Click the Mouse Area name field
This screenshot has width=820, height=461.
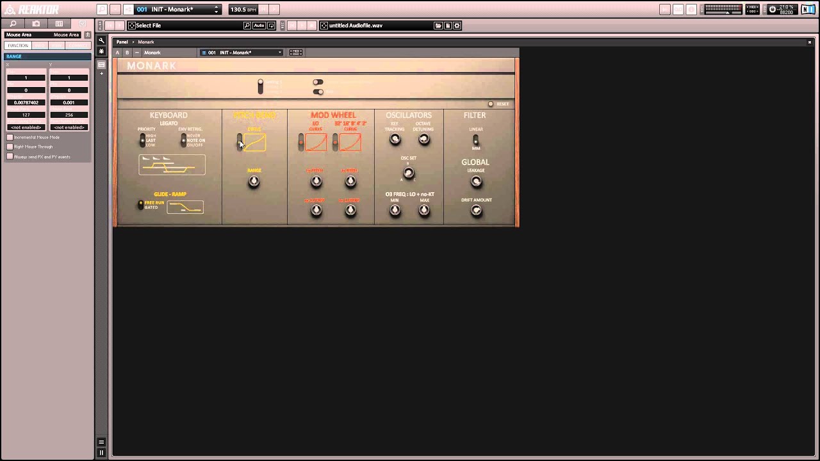(44, 35)
